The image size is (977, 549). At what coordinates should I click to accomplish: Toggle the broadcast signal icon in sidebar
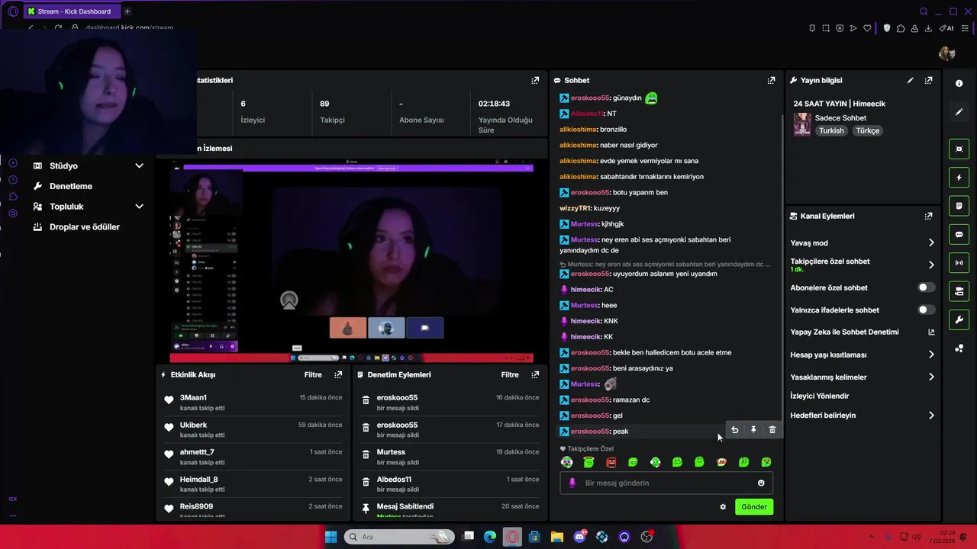pyautogui.click(x=959, y=263)
